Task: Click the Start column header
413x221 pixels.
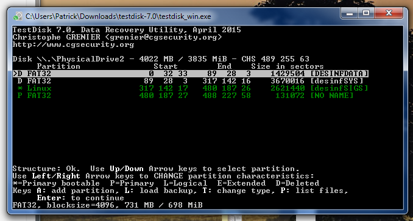Action: (166, 66)
